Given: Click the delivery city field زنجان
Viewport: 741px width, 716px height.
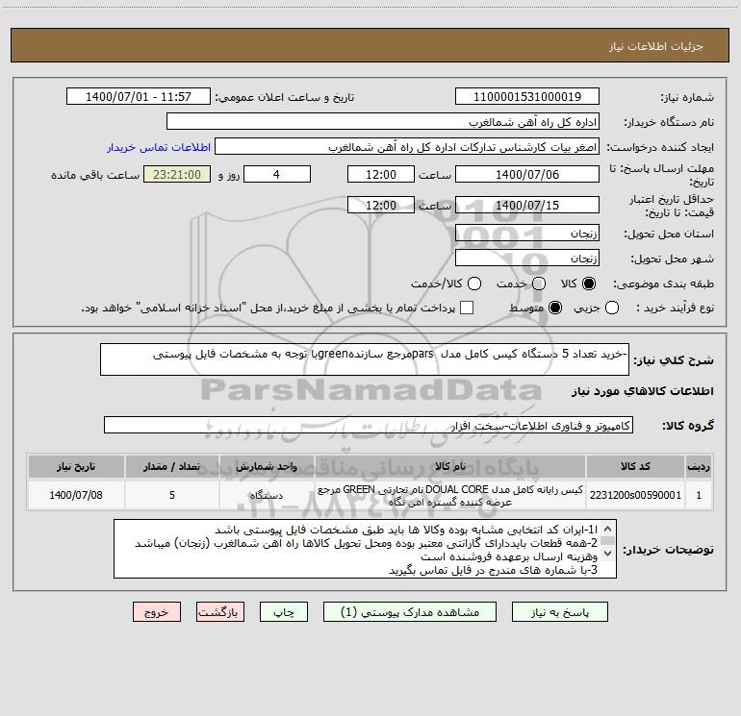Looking at the screenshot, I should tap(527, 258).
